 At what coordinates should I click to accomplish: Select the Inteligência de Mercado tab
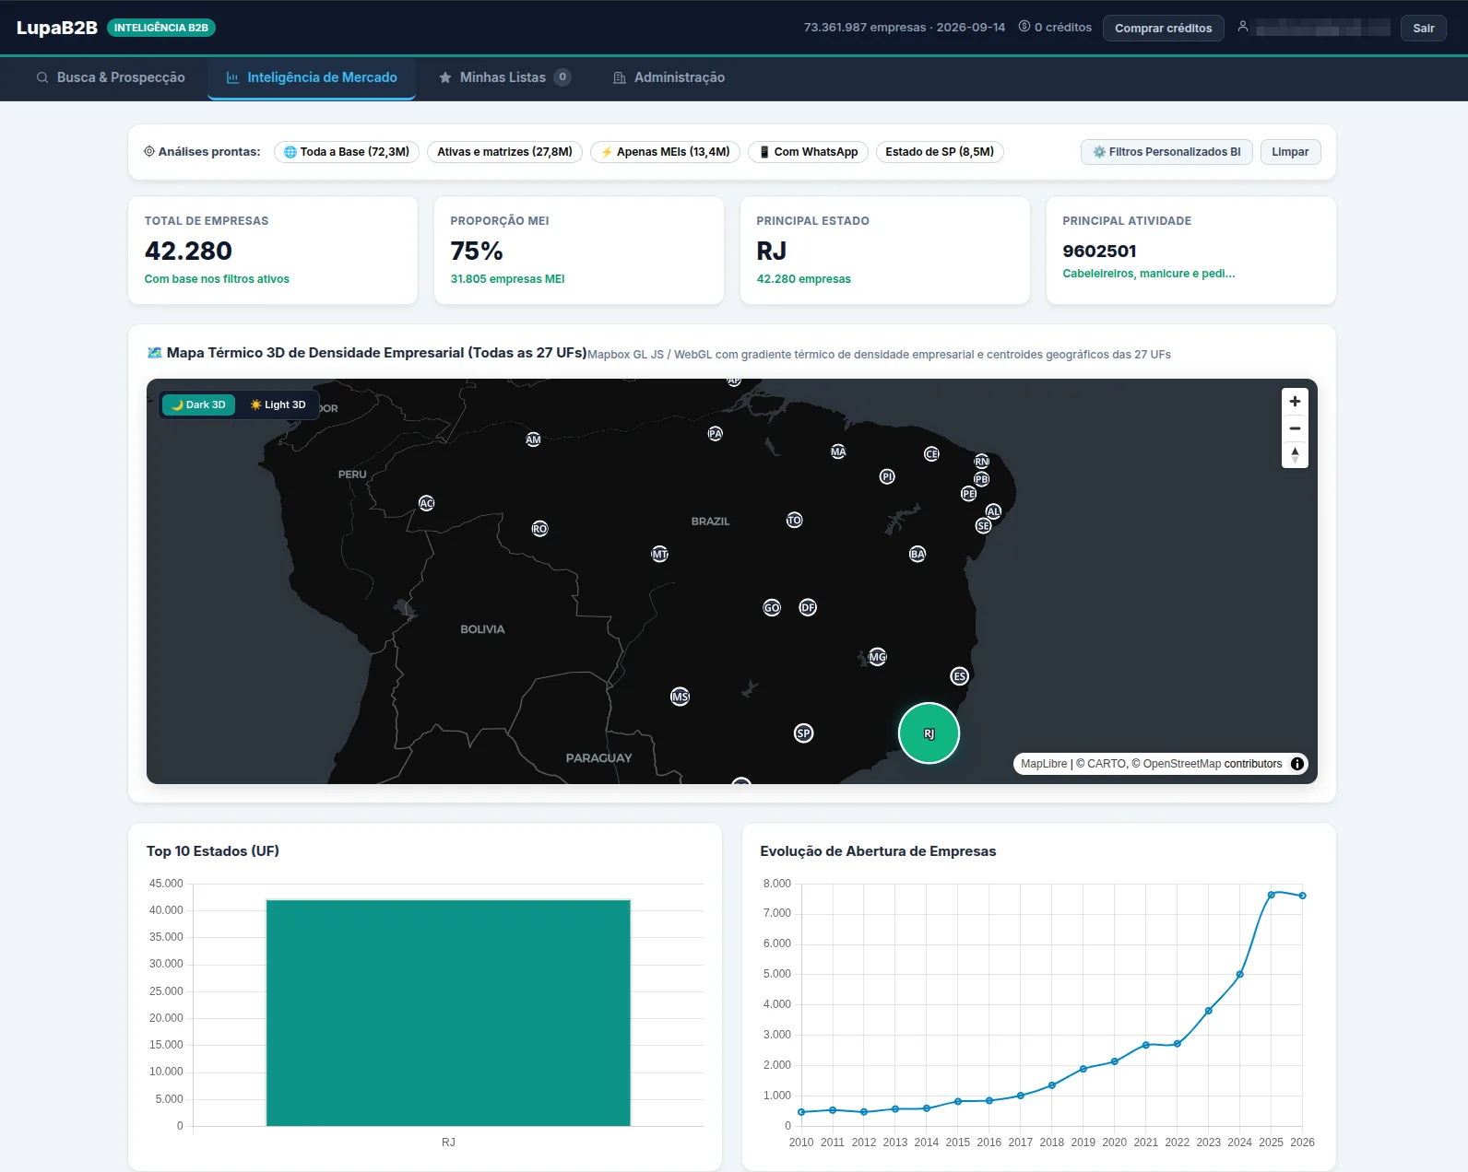312,77
